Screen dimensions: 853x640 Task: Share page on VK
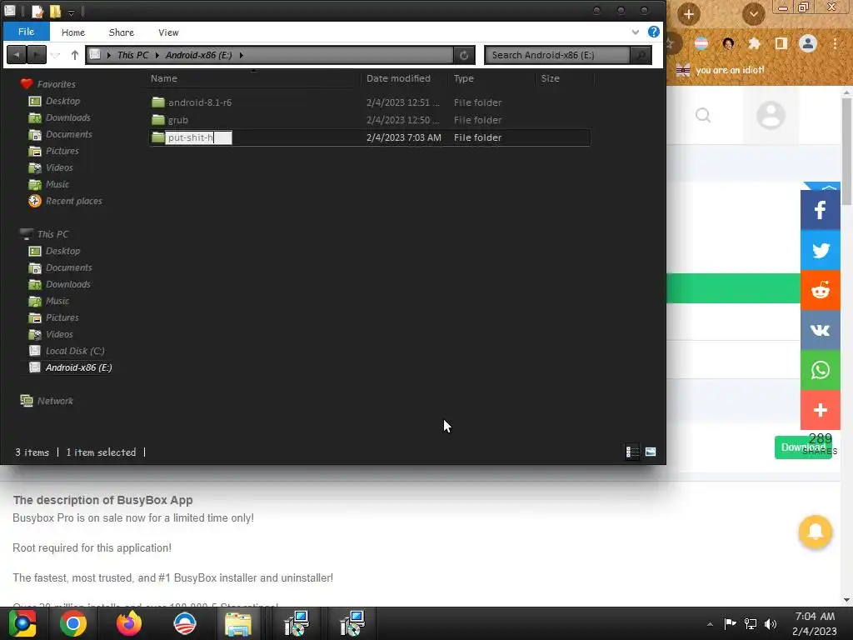coord(820,330)
